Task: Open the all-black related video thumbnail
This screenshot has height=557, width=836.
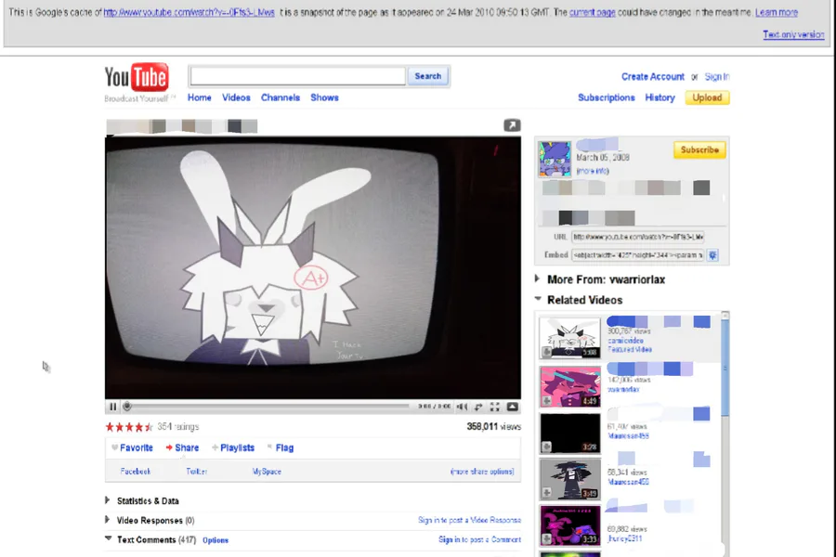Action: pyautogui.click(x=570, y=433)
